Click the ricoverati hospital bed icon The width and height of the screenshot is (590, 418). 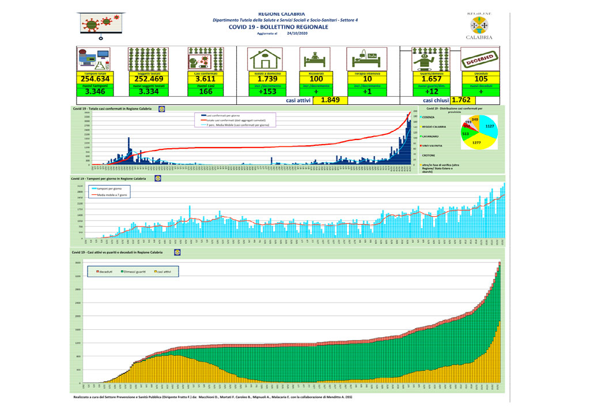point(315,59)
